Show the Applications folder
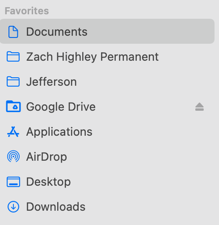Viewport: 219px width, 225px height. [x=107, y=132]
